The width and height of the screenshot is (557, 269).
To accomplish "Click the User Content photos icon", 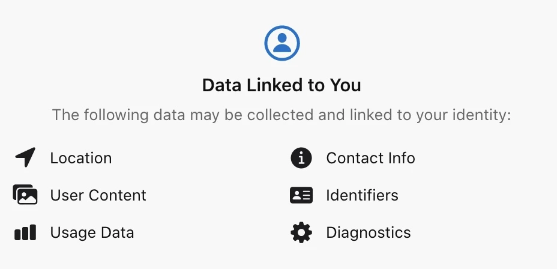I will coord(25,195).
